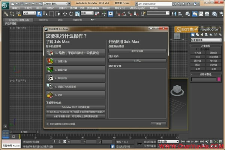Click the object name input field
The height and width of the screenshot is (150, 225).
[204, 79]
